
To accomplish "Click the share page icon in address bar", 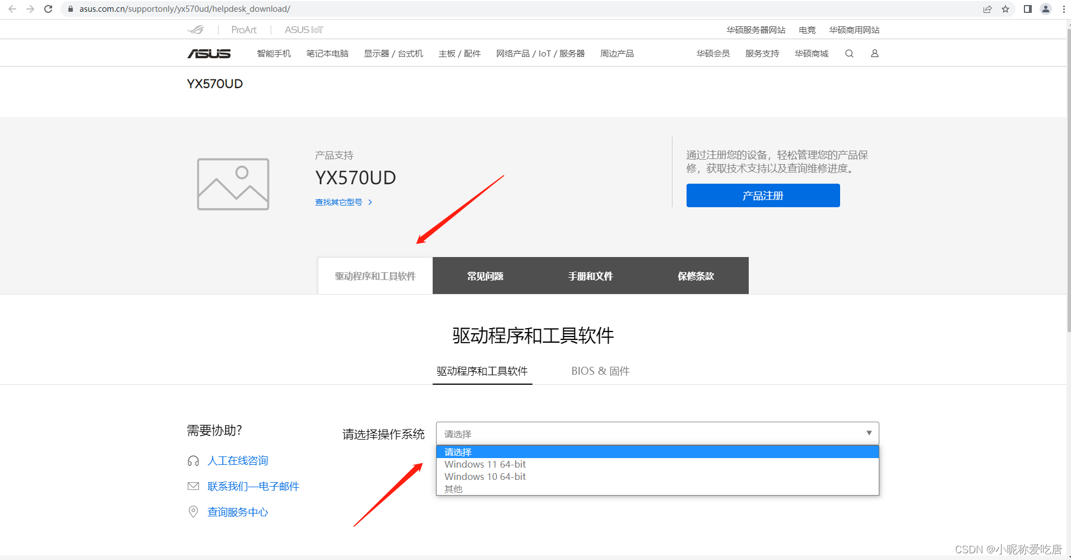I will [x=987, y=9].
